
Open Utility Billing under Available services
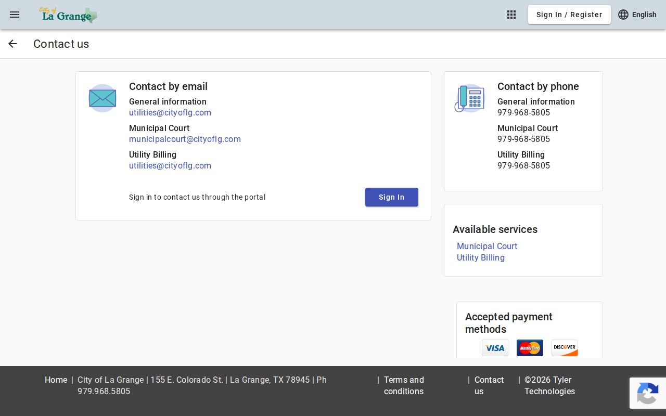point(481,258)
